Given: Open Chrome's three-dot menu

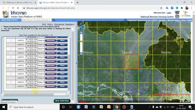Looking at the screenshot, I should click(192, 8).
